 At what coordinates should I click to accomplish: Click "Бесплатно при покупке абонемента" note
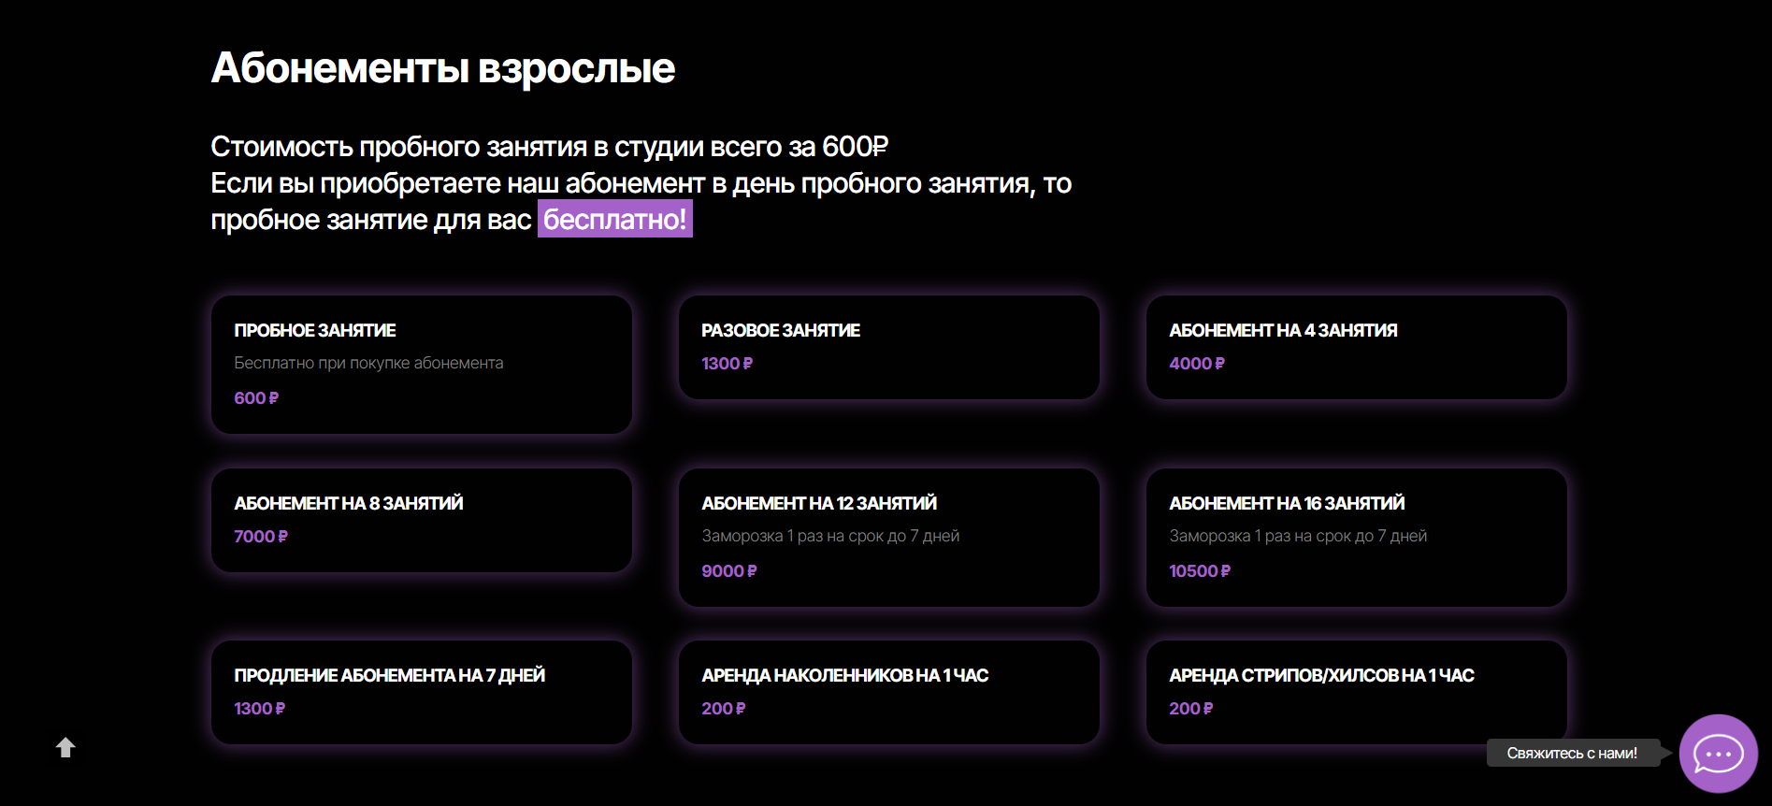click(368, 363)
